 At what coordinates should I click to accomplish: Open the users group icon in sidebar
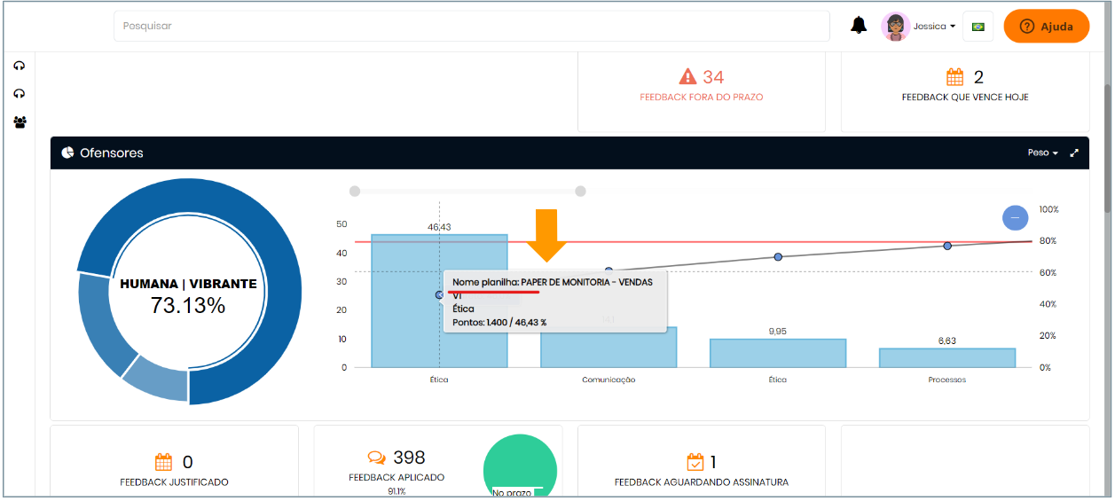pos(20,122)
